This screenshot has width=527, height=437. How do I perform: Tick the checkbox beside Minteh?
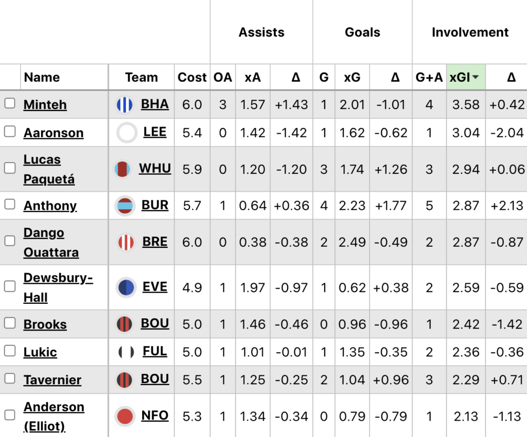10,104
